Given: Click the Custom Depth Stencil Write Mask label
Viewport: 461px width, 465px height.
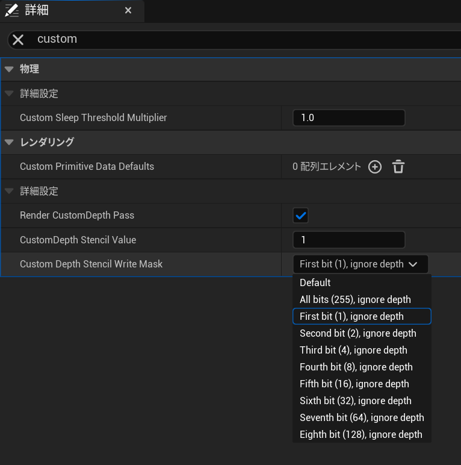Looking at the screenshot, I should point(91,264).
